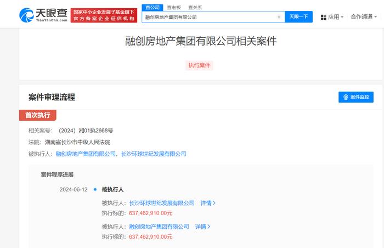
Task: Click the 天眼一下 search button
Action: 298,16
